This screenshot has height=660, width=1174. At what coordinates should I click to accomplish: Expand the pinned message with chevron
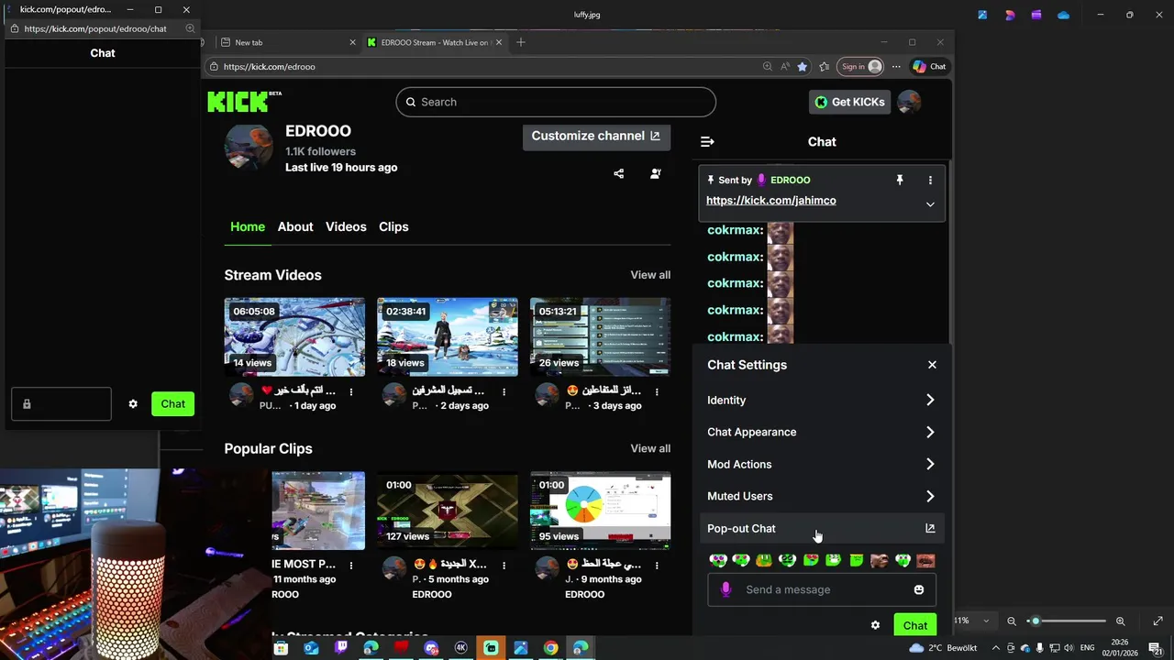pyautogui.click(x=930, y=204)
